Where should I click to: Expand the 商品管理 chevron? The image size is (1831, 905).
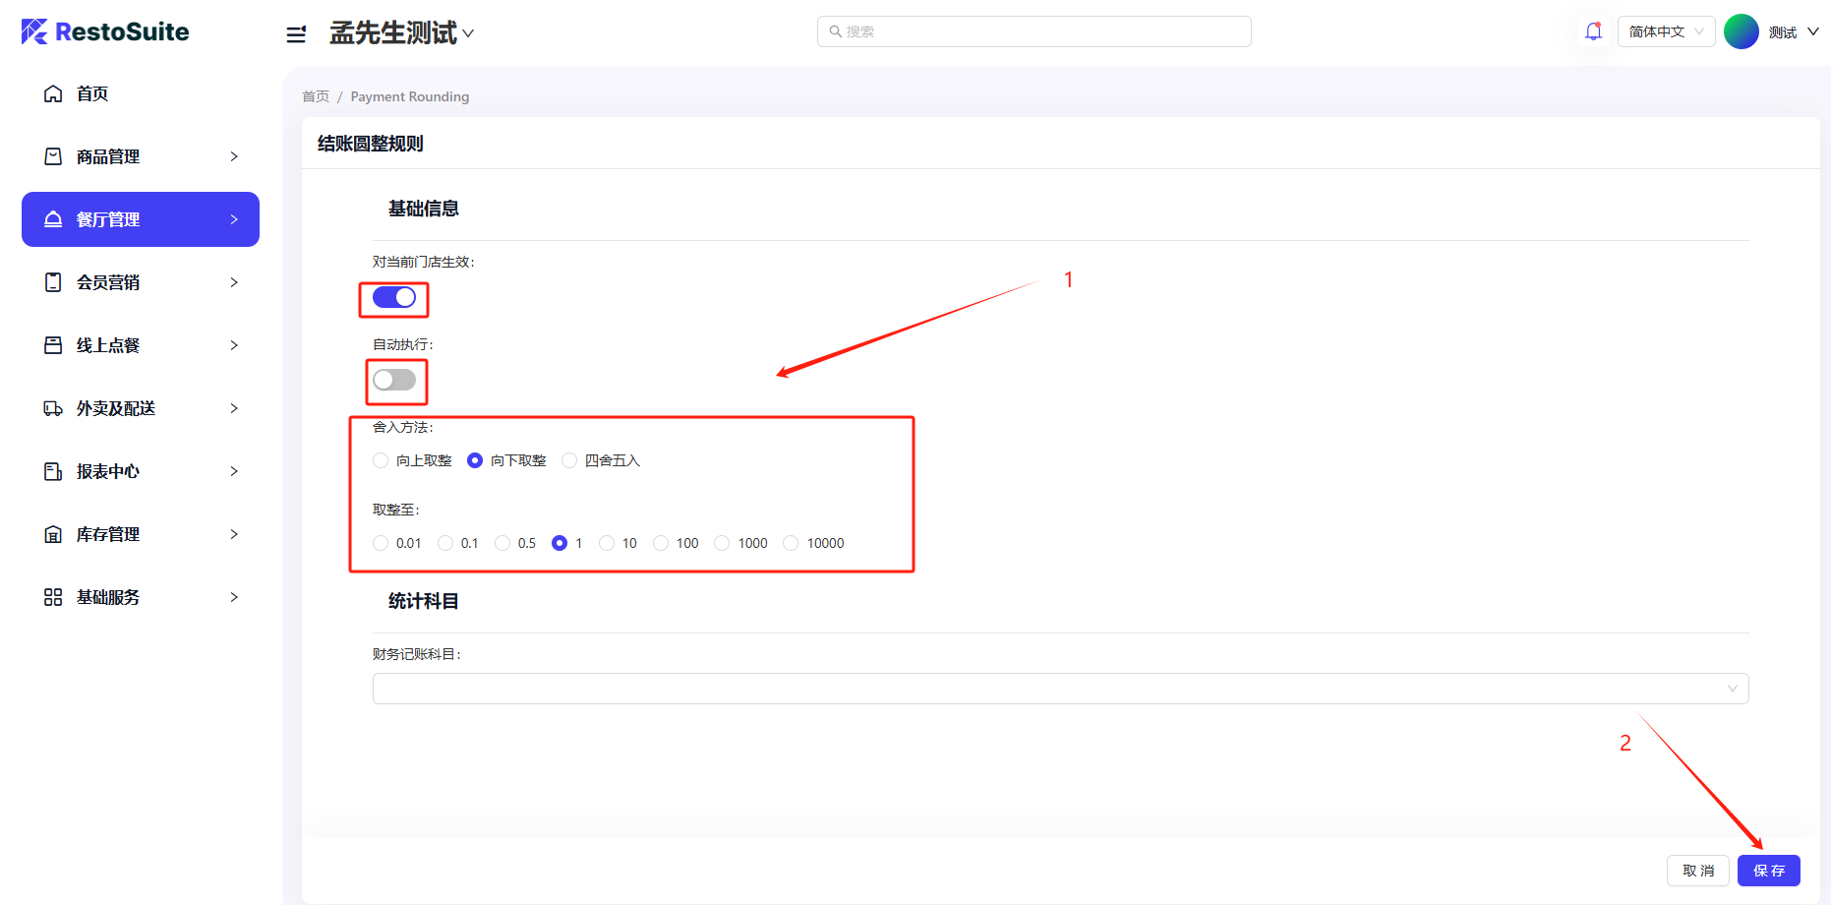click(234, 156)
